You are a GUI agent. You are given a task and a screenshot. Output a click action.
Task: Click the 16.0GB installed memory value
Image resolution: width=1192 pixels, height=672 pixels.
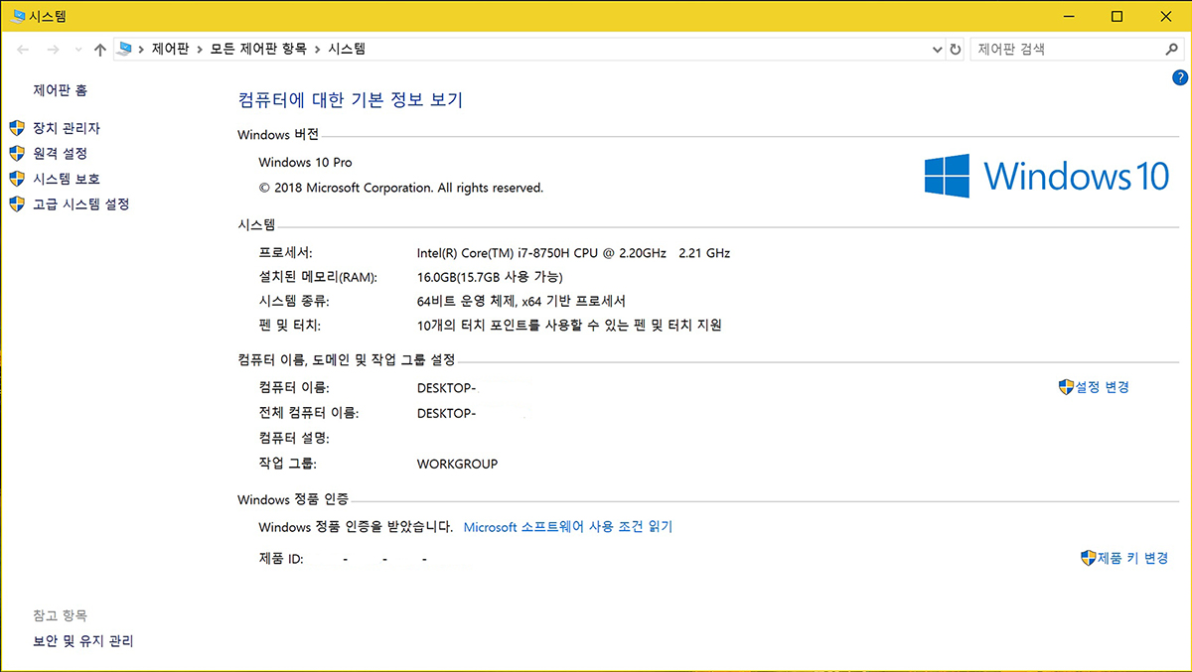491,277
